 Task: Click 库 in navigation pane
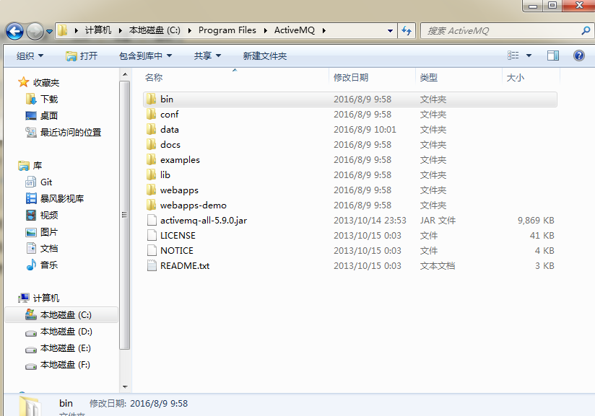[x=38, y=166]
